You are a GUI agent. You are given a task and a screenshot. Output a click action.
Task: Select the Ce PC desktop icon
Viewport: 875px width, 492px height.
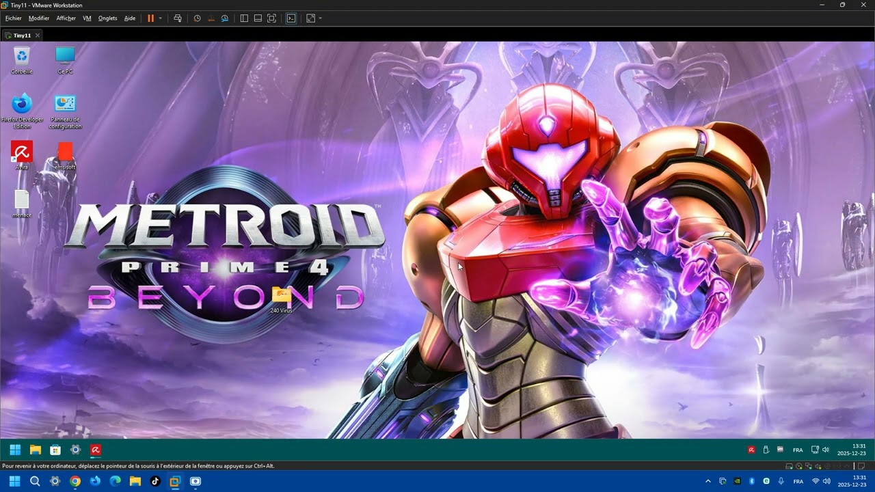(65, 60)
